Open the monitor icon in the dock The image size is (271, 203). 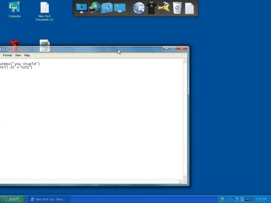coord(82,8)
